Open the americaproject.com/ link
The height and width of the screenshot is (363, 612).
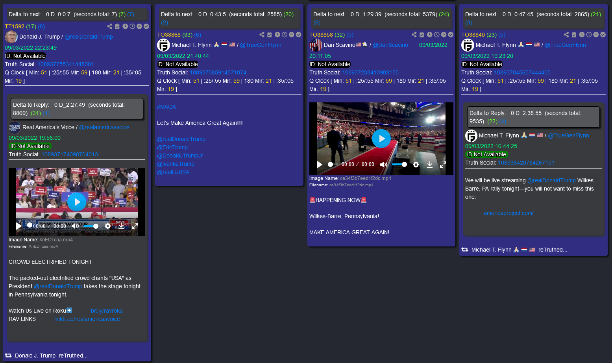pyautogui.click(x=508, y=213)
